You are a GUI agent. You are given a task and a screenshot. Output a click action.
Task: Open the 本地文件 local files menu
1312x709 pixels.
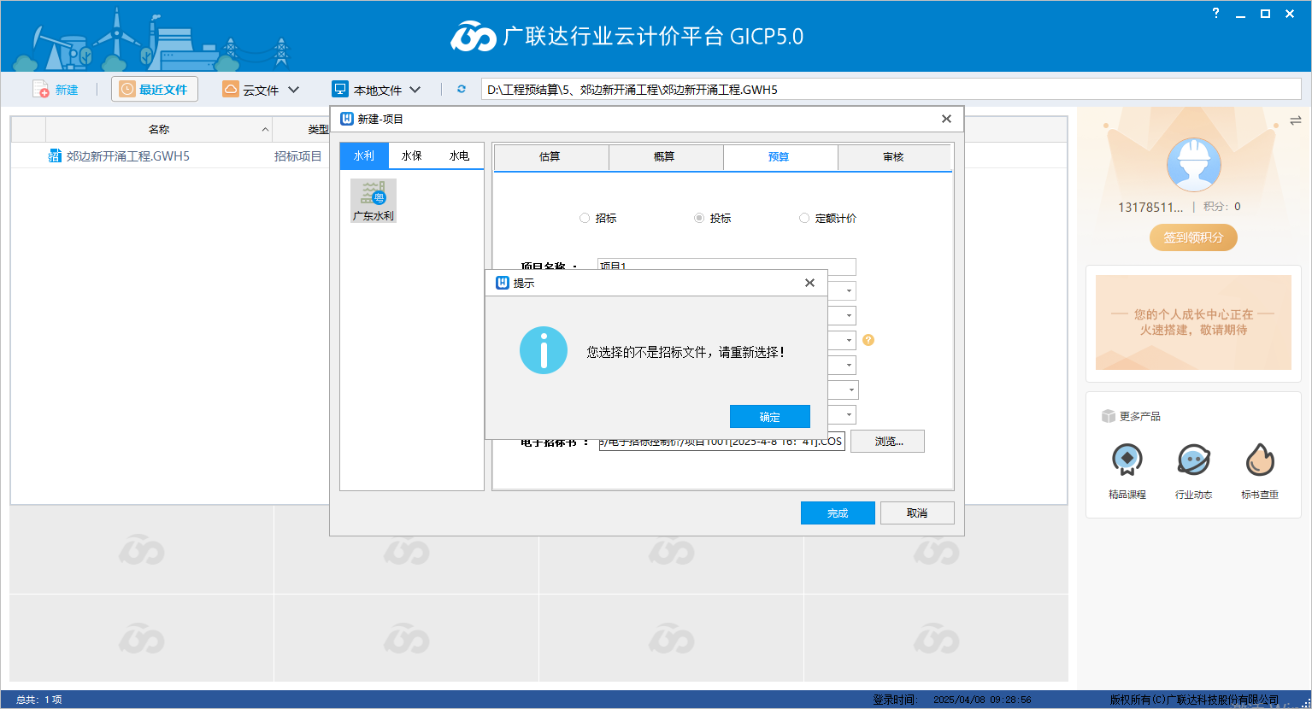(x=377, y=90)
